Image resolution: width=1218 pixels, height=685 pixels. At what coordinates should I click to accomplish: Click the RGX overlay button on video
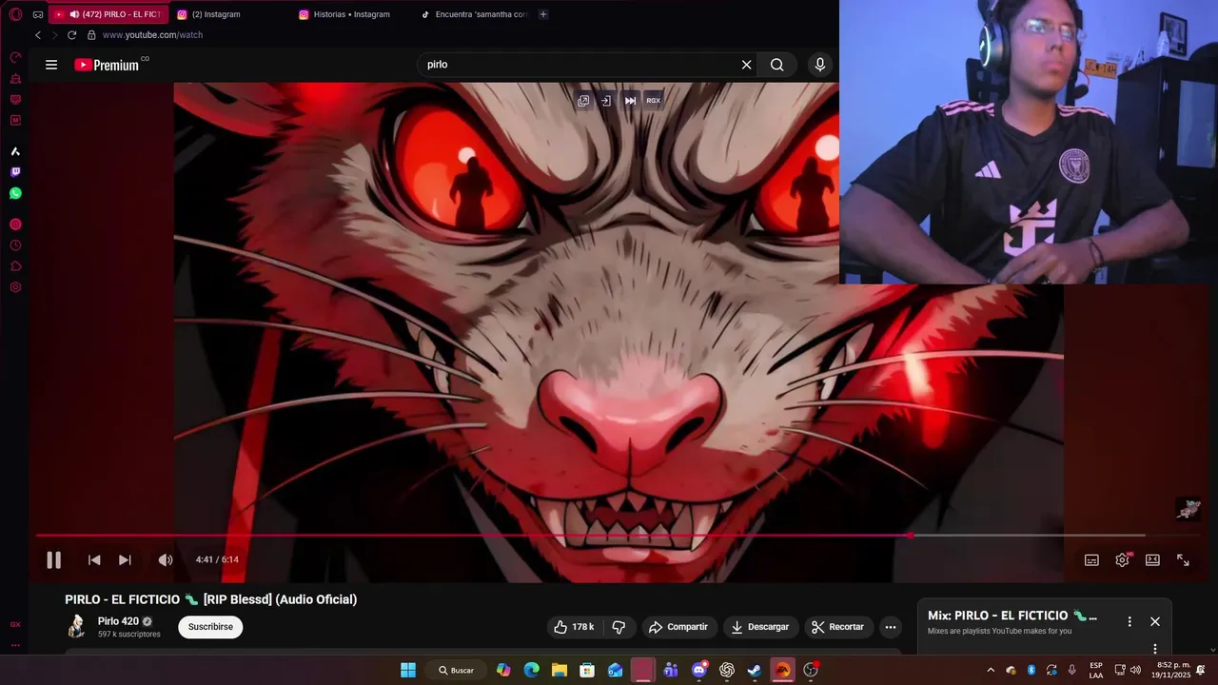[x=654, y=101]
